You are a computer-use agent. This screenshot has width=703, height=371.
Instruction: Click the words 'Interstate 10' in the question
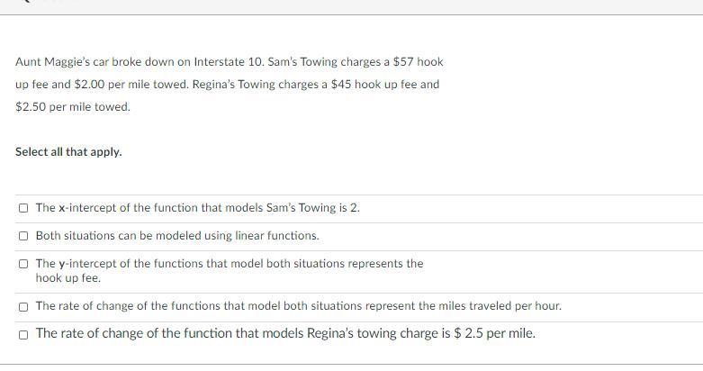[229, 62]
